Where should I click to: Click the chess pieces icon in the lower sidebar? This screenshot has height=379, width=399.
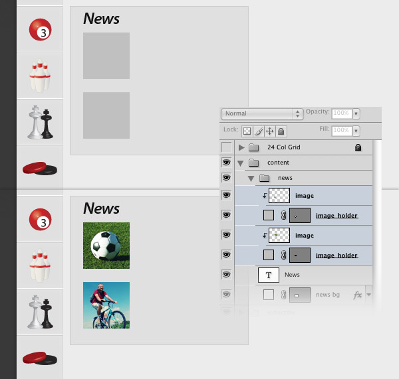40,312
